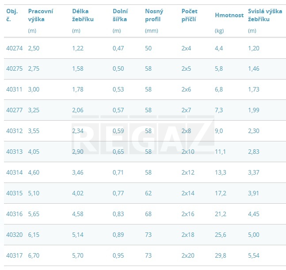Viewport: 286px width, 270px height.
Task: Select order number 40312
Action: pyautogui.click(x=15, y=131)
